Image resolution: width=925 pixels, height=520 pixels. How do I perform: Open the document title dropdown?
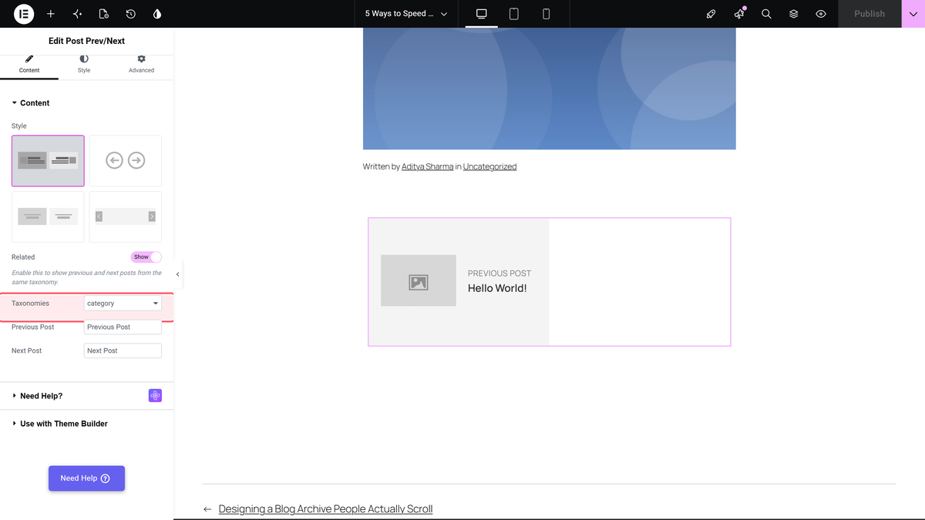pos(405,14)
